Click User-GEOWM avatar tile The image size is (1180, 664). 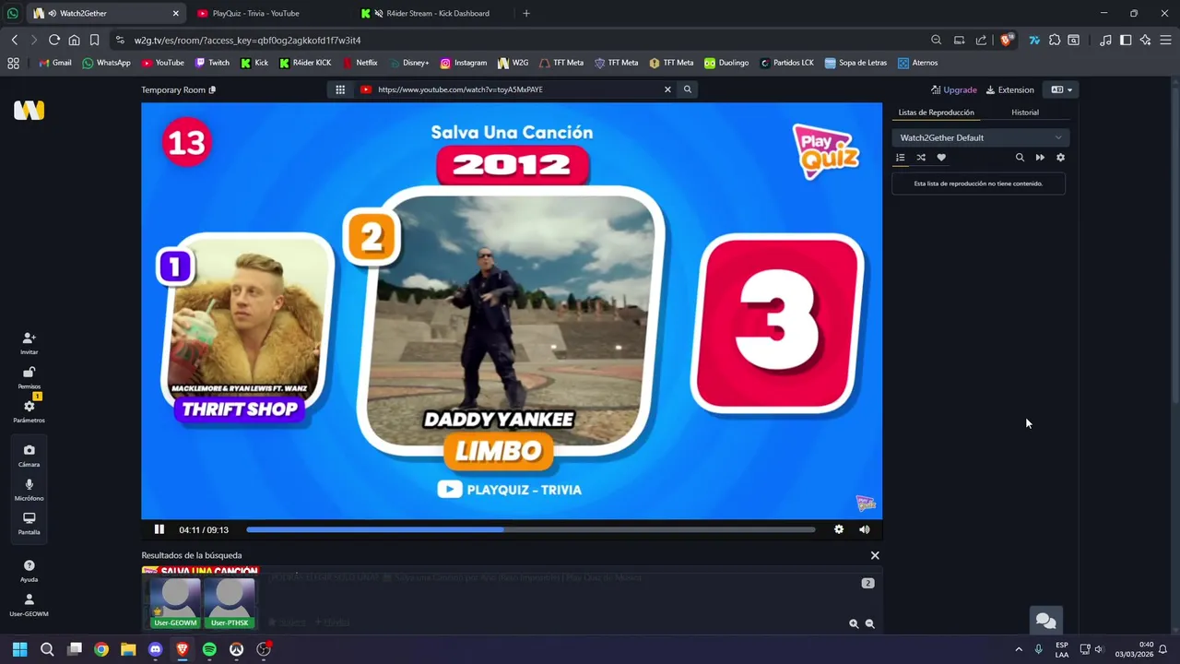coord(175,602)
